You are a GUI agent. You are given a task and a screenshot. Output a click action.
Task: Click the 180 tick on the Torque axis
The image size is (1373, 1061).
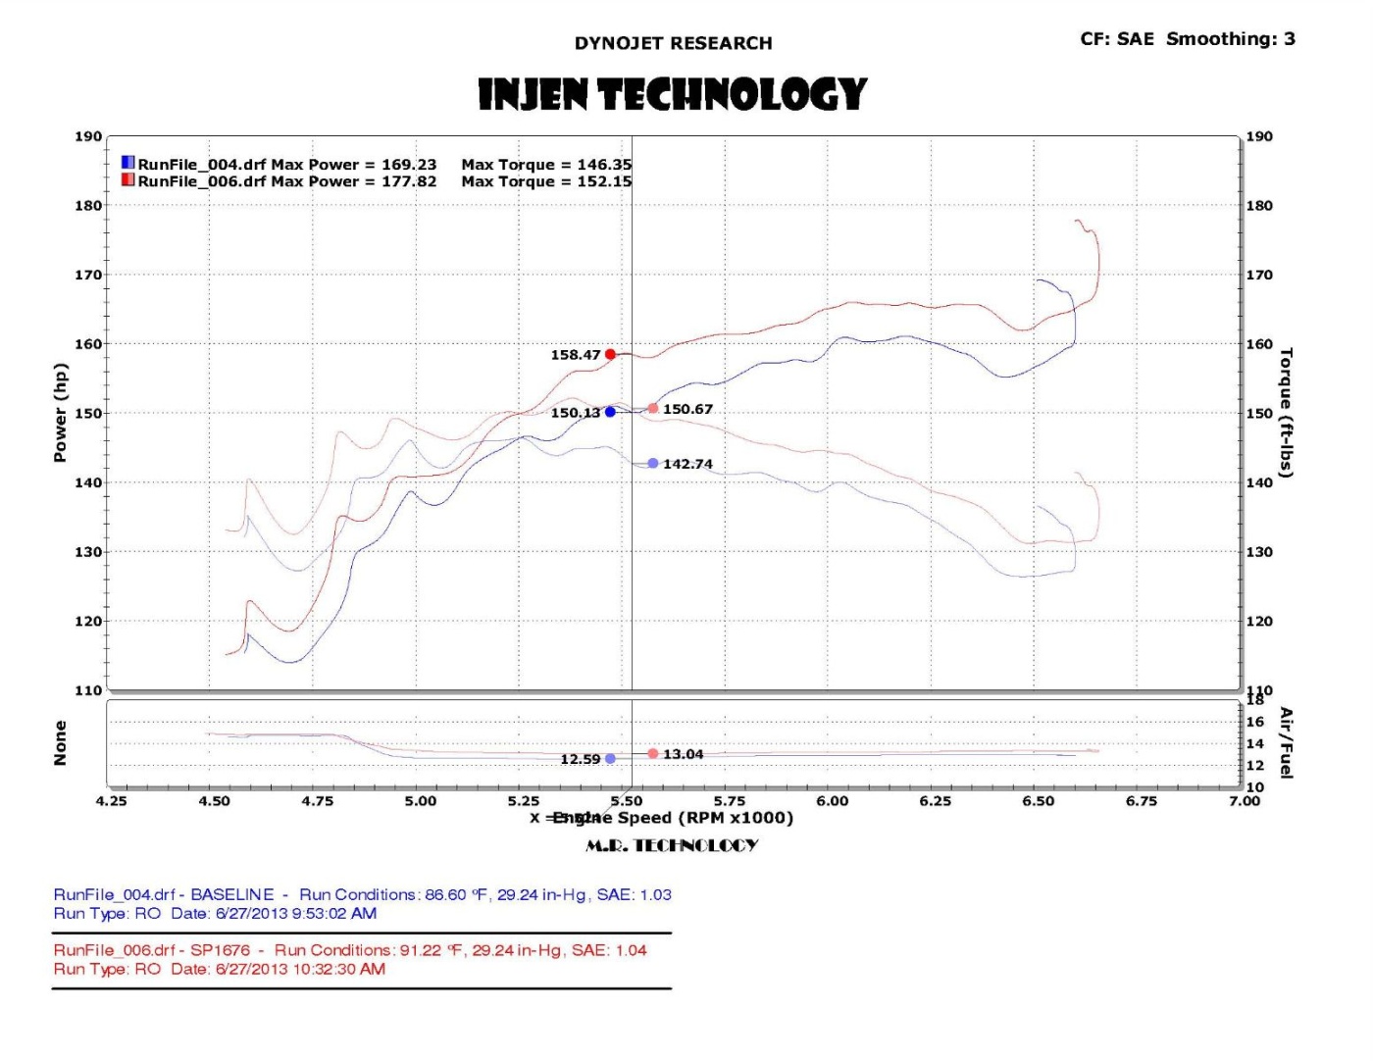[1259, 206]
